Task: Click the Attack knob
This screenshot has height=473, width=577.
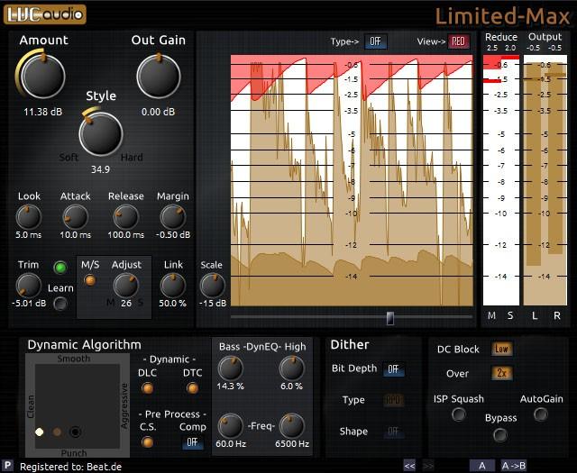Action: [x=76, y=216]
